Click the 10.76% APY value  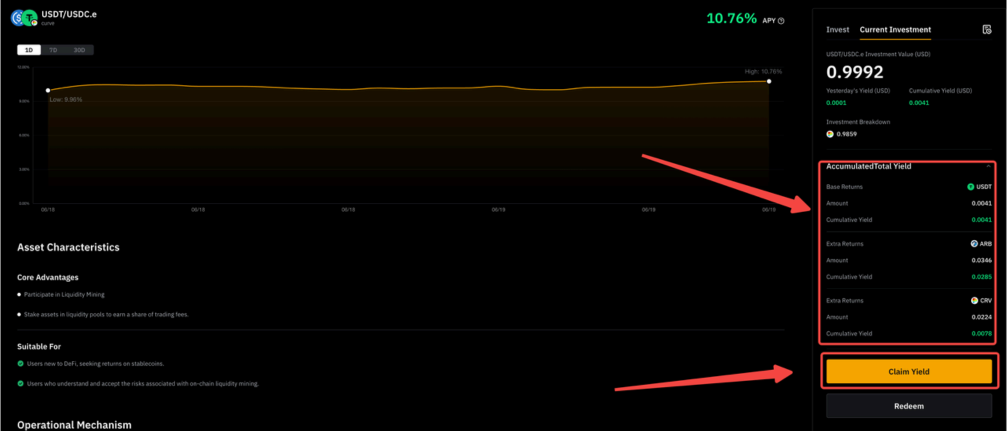[731, 19]
